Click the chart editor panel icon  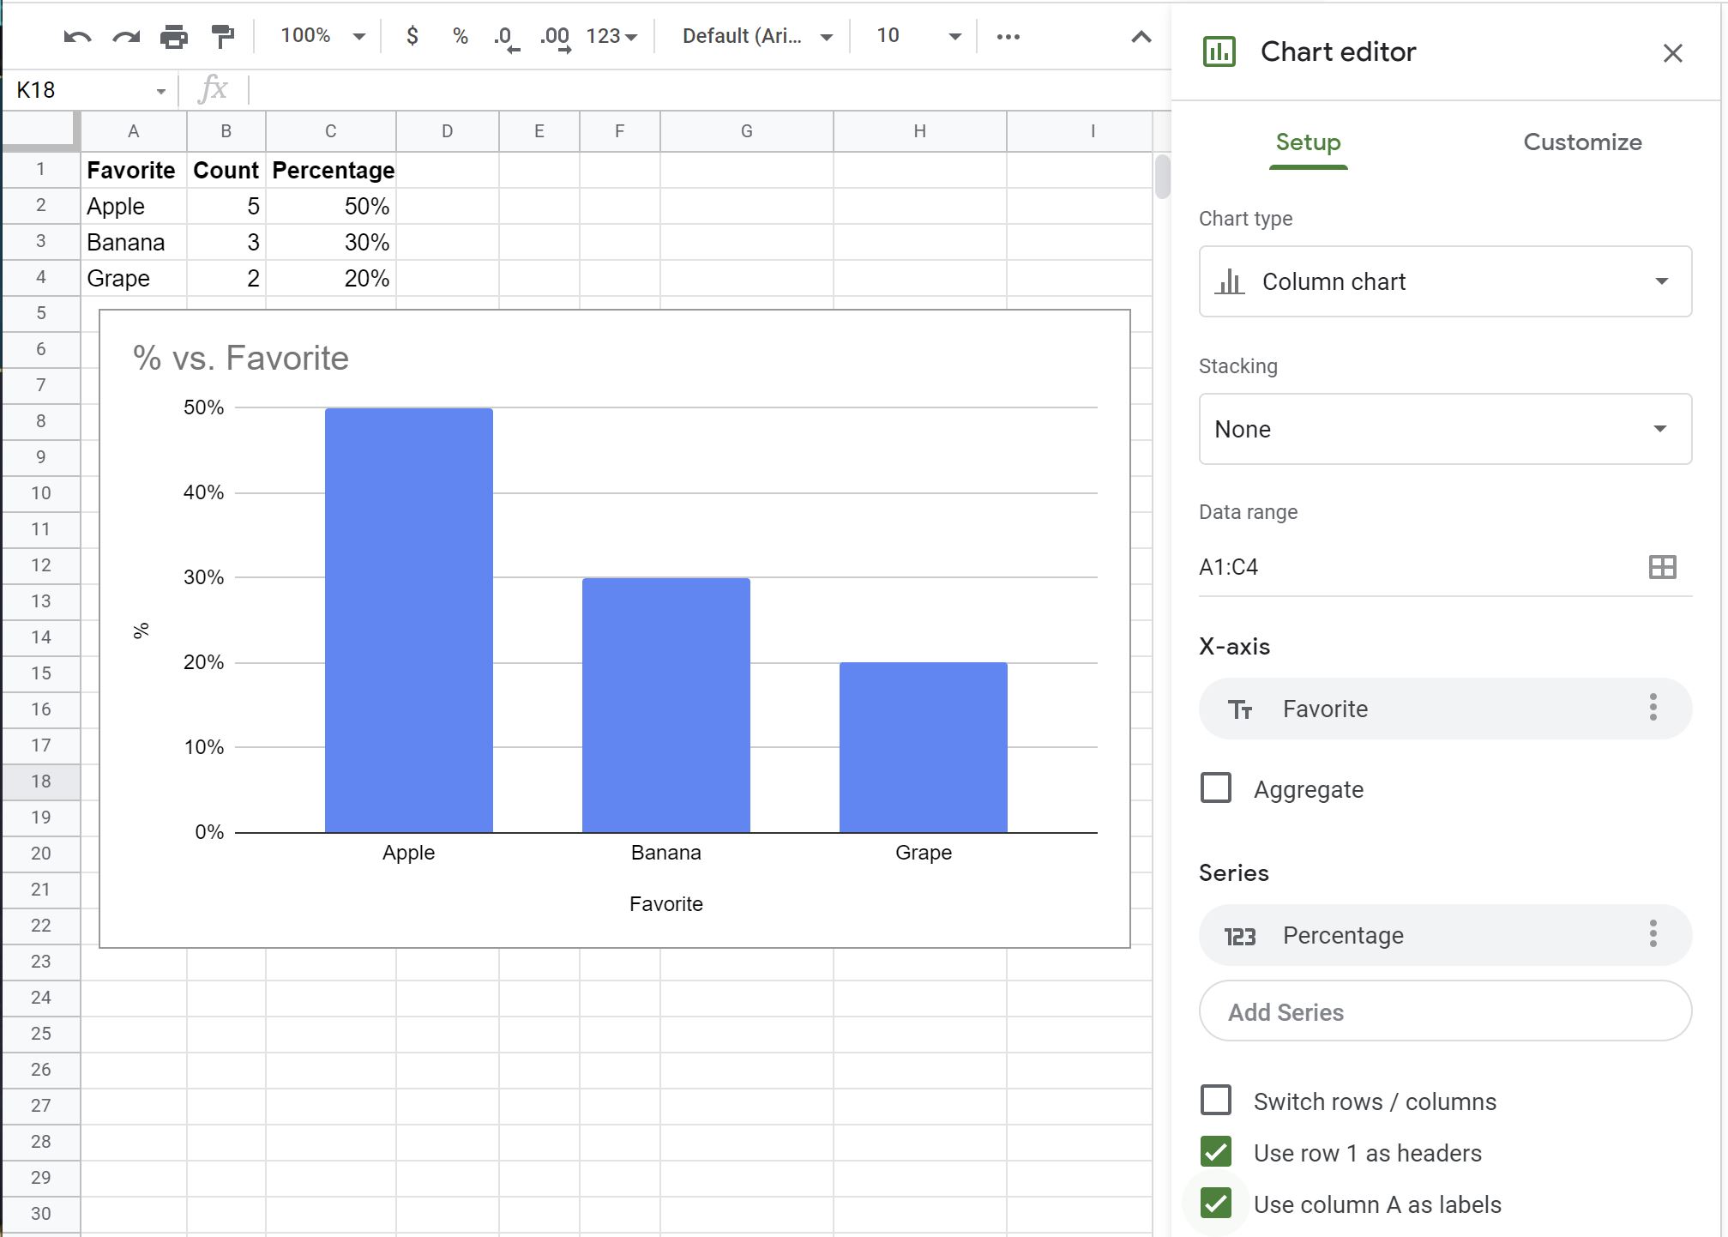pos(1218,52)
